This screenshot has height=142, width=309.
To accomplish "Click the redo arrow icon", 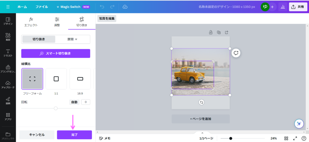I will coord(112,7).
